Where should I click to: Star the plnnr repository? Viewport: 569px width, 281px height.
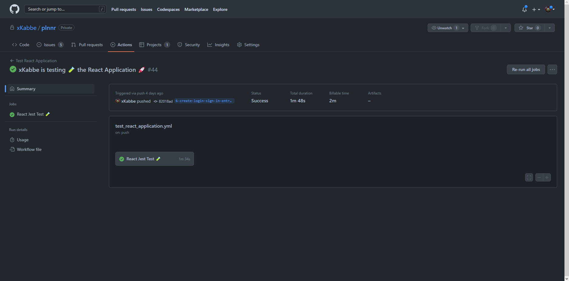529,28
